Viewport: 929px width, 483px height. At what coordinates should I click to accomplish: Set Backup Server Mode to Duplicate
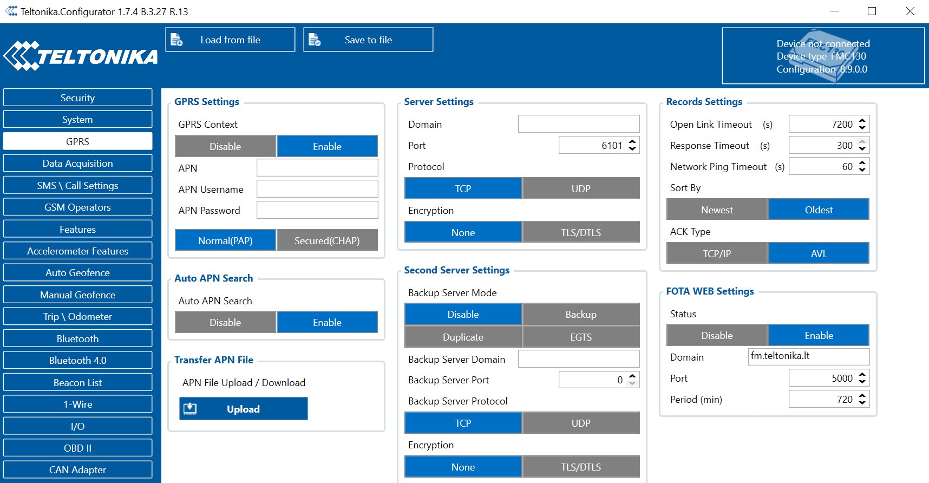(463, 337)
